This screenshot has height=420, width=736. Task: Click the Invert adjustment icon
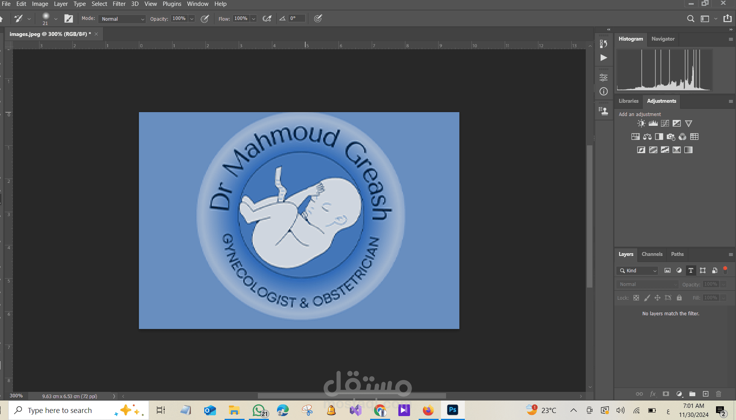(x=641, y=150)
